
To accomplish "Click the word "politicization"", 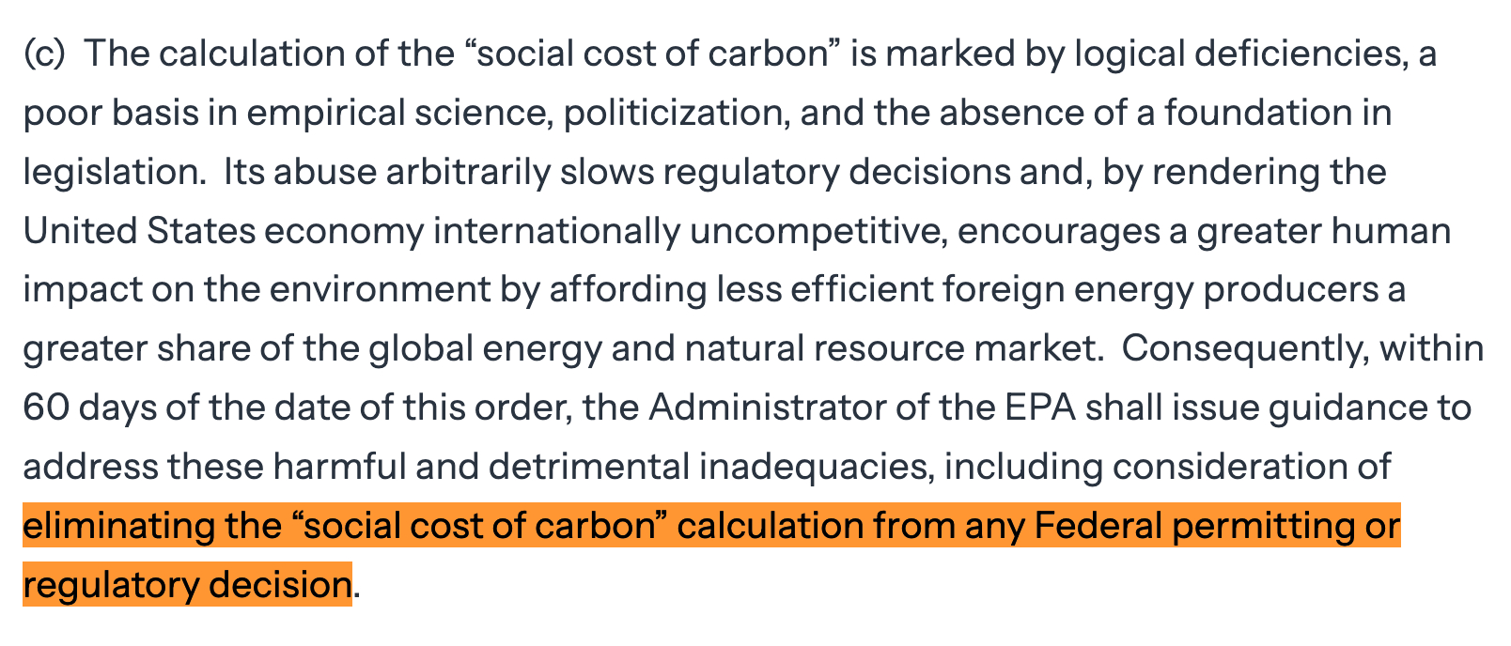I will click(x=673, y=113).
